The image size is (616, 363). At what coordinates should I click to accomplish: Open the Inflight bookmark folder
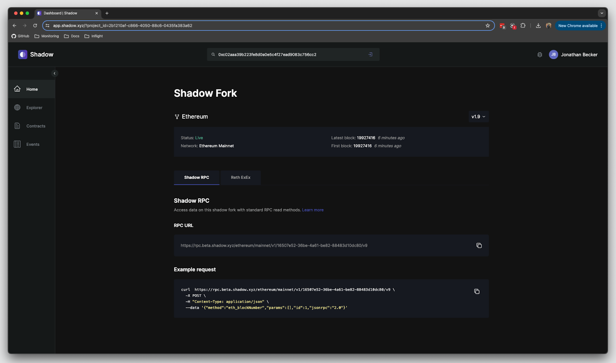click(94, 36)
